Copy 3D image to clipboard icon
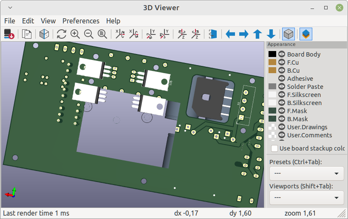This screenshot has width=348, height=219. point(27,34)
